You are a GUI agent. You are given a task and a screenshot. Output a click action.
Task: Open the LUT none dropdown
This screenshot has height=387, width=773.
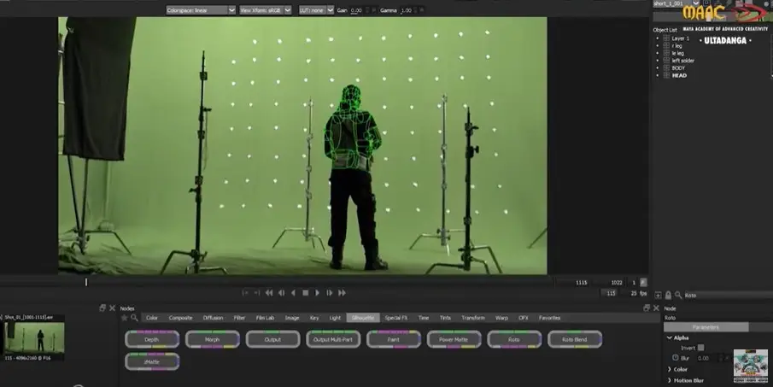(316, 10)
